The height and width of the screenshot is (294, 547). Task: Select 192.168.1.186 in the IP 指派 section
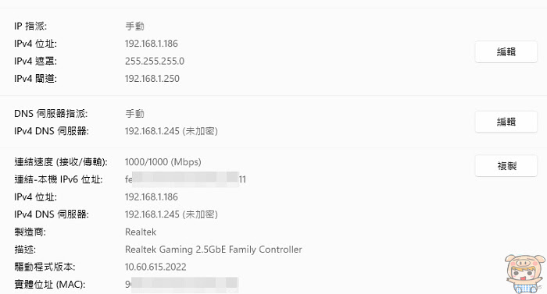click(x=152, y=44)
